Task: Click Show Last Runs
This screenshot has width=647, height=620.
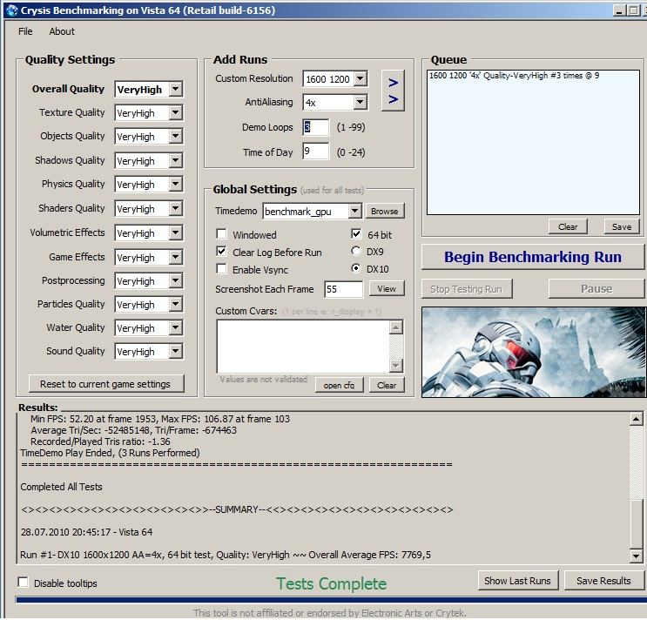Action: point(518,581)
